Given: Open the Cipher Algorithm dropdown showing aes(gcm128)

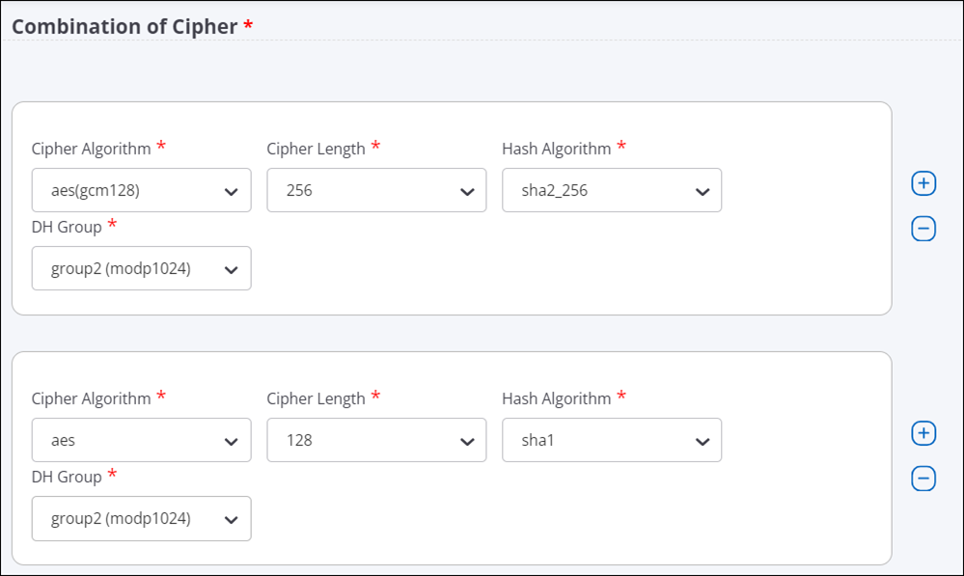Looking at the screenshot, I should click(x=141, y=190).
